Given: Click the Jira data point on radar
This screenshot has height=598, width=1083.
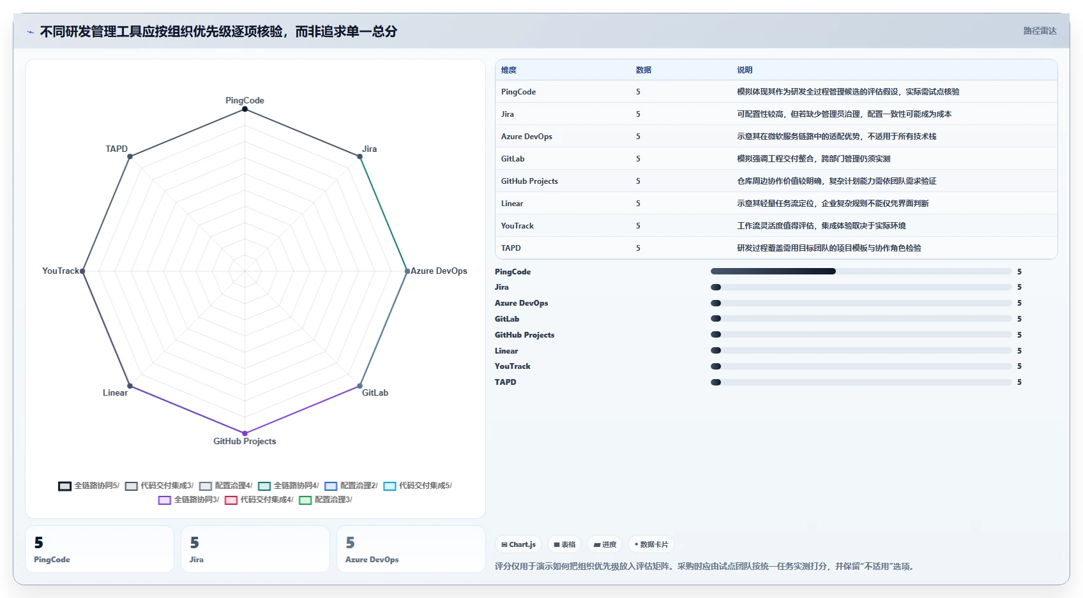Looking at the screenshot, I should click(360, 156).
